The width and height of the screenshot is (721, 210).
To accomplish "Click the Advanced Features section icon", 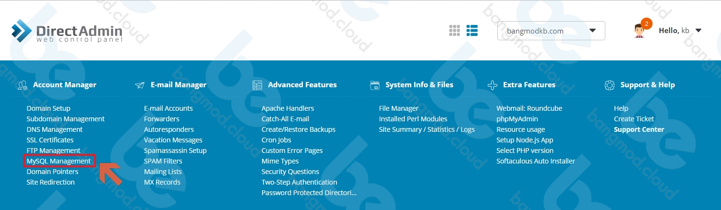I will [257, 85].
